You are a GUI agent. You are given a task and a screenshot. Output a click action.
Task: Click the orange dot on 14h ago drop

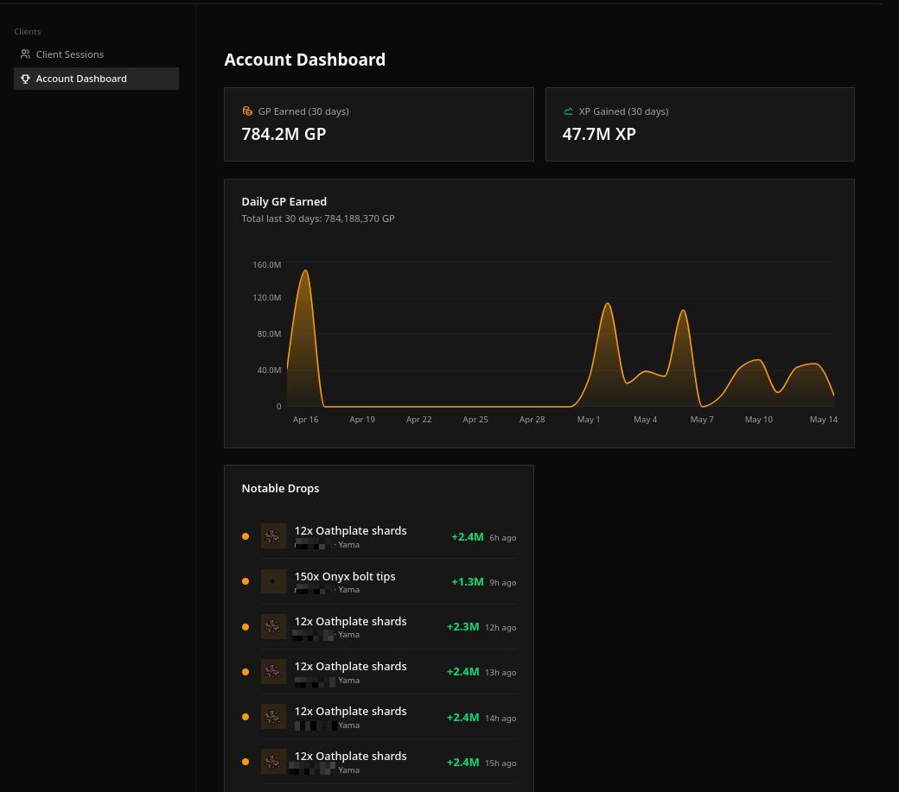point(245,717)
